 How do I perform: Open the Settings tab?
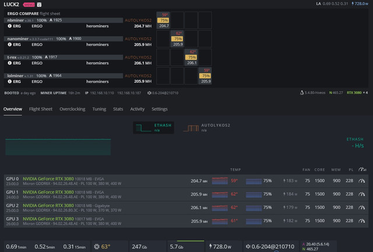(160, 109)
